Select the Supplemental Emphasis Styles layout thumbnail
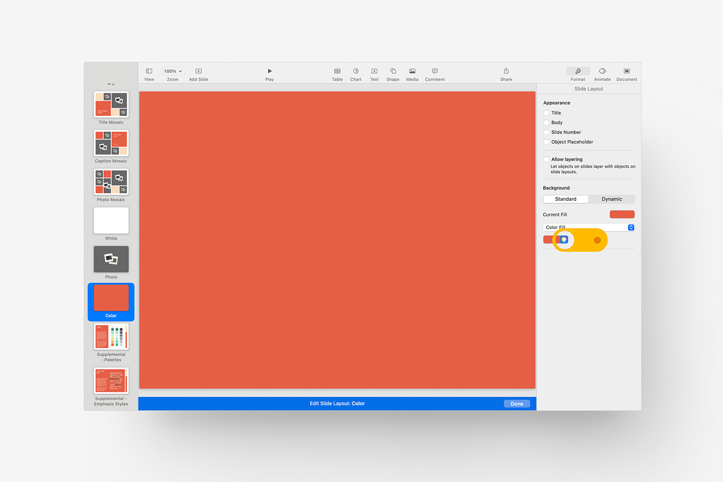 click(111, 381)
